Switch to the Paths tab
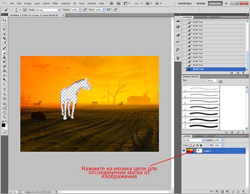The width and height of the screenshot is (250, 194). coord(211,136)
